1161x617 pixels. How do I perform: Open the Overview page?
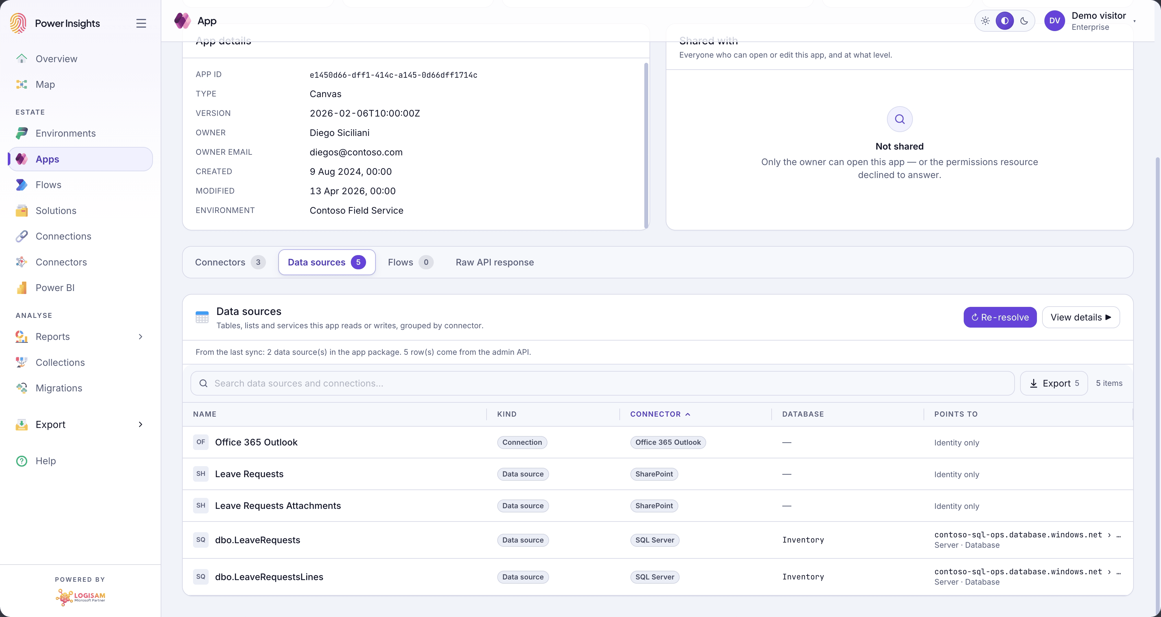pos(80,59)
